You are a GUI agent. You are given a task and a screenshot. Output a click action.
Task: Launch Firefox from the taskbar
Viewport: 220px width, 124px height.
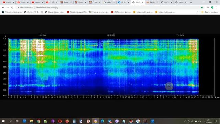(x=67, y=121)
